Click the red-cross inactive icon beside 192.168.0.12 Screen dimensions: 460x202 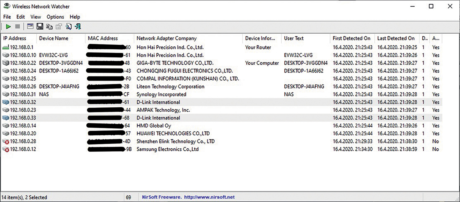click(x=6, y=149)
